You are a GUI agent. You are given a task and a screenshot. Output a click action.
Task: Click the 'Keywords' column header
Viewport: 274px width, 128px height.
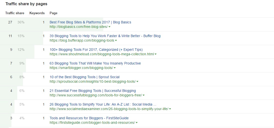(37, 13)
